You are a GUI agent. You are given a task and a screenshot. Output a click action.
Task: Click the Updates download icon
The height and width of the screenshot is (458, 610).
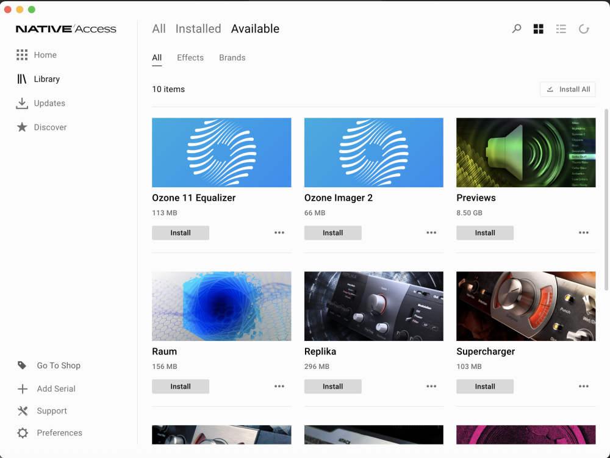click(x=22, y=103)
